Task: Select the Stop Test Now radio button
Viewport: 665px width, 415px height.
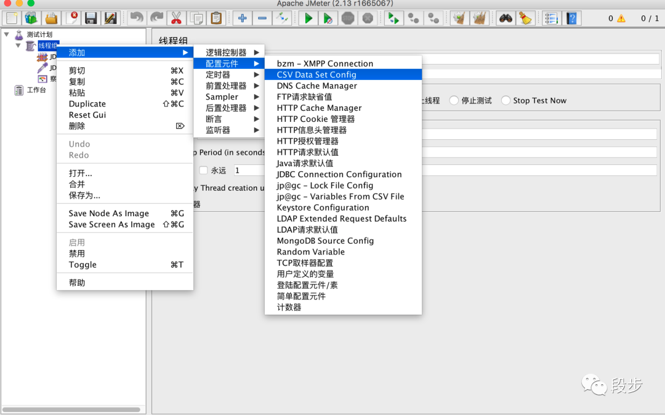Action: (x=506, y=100)
